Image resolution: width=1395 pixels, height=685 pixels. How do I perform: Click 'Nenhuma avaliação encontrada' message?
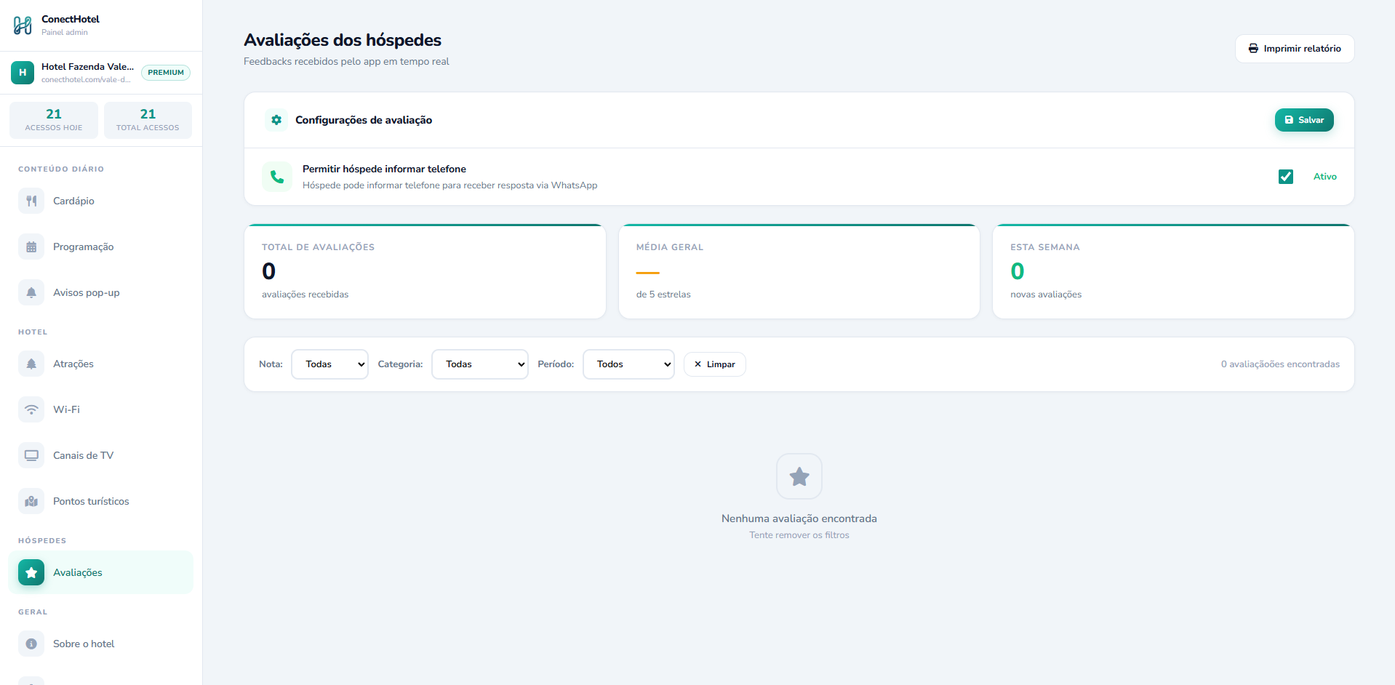[799, 518]
